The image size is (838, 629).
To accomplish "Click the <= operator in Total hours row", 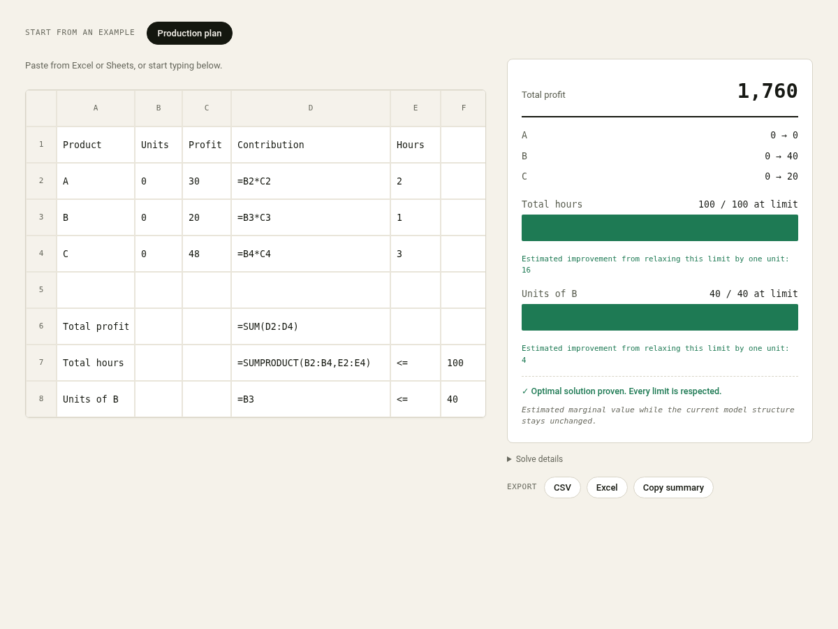I will [x=416, y=363].
